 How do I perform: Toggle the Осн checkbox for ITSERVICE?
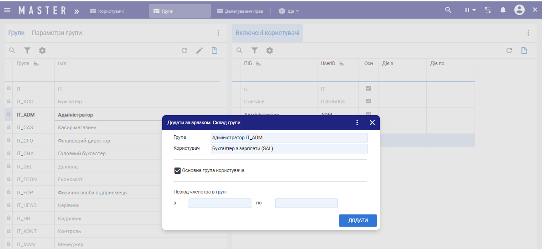tap(368, 102)
